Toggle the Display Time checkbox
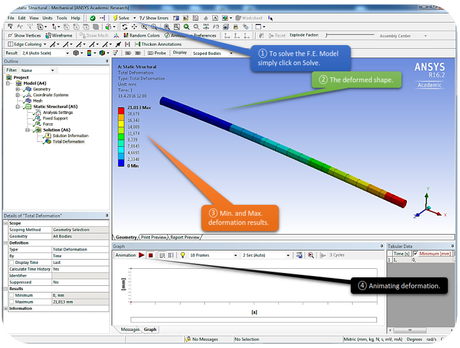This screenshot has width=460, height=348. pyautogui.click(x=12, y=262)
